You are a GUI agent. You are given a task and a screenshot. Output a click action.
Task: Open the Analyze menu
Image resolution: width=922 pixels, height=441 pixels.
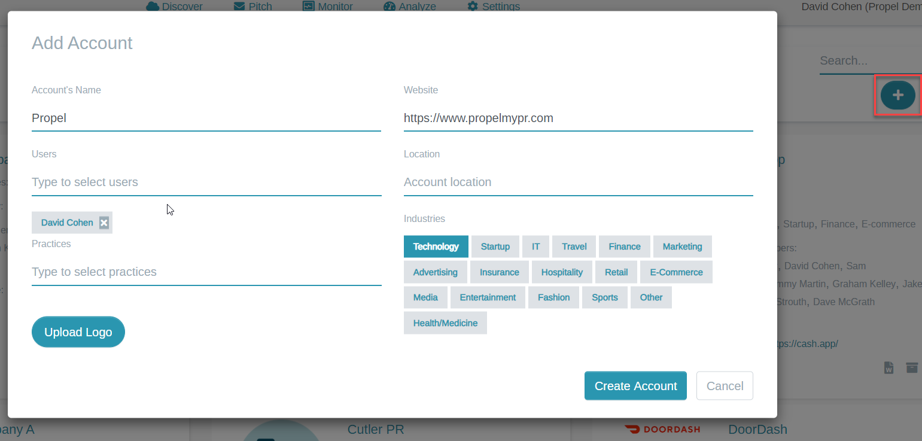pos(410,7)
